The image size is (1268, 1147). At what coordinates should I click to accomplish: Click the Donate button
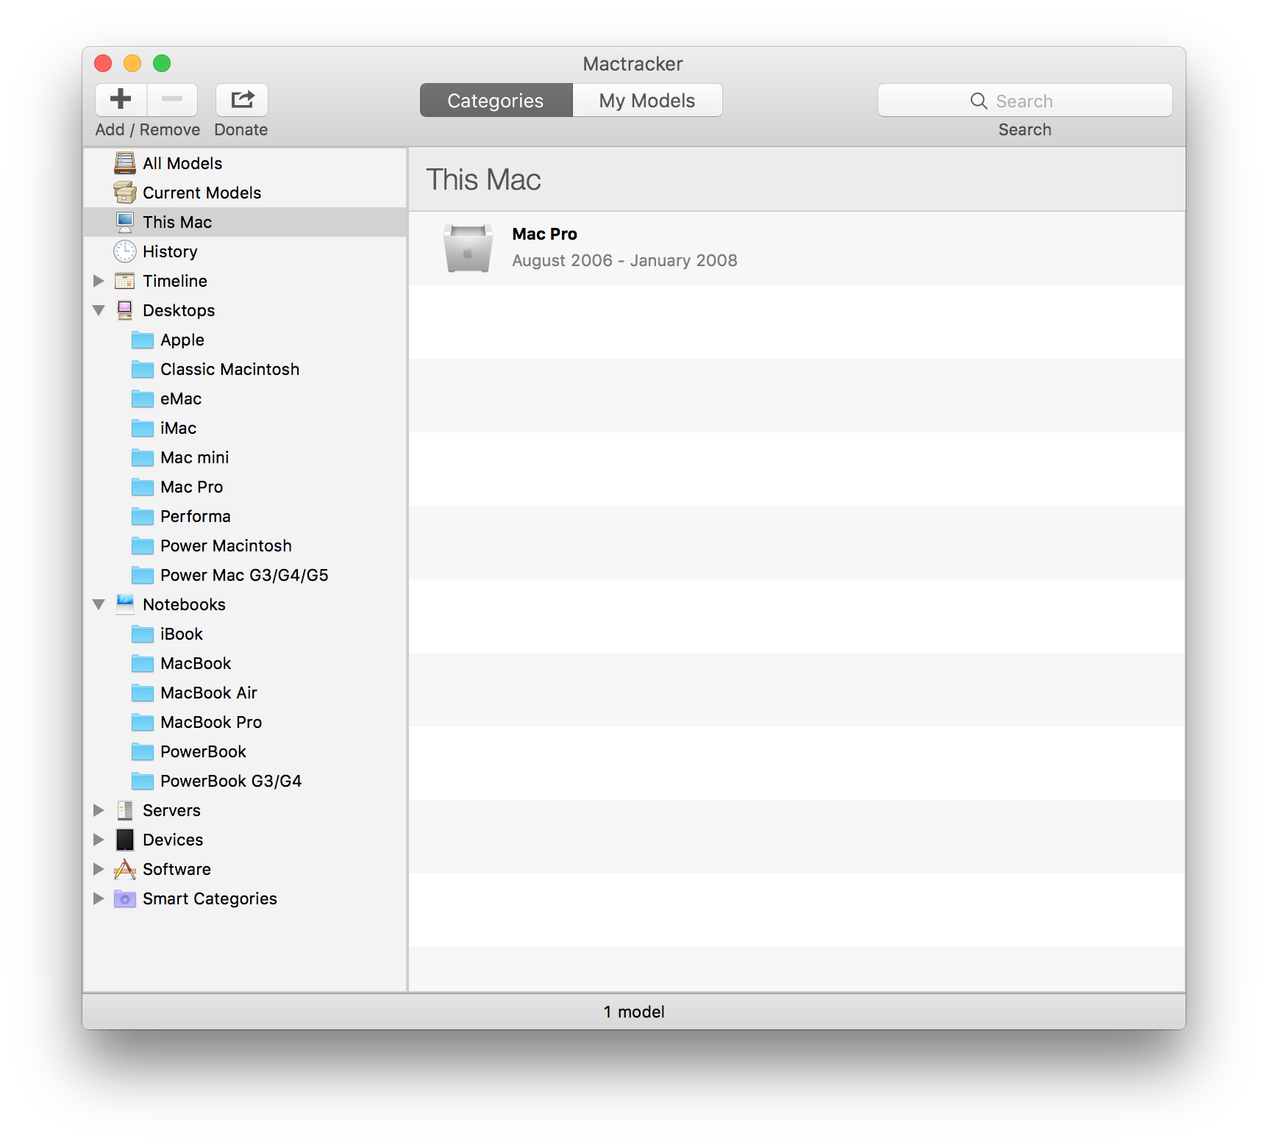point(241,100)
